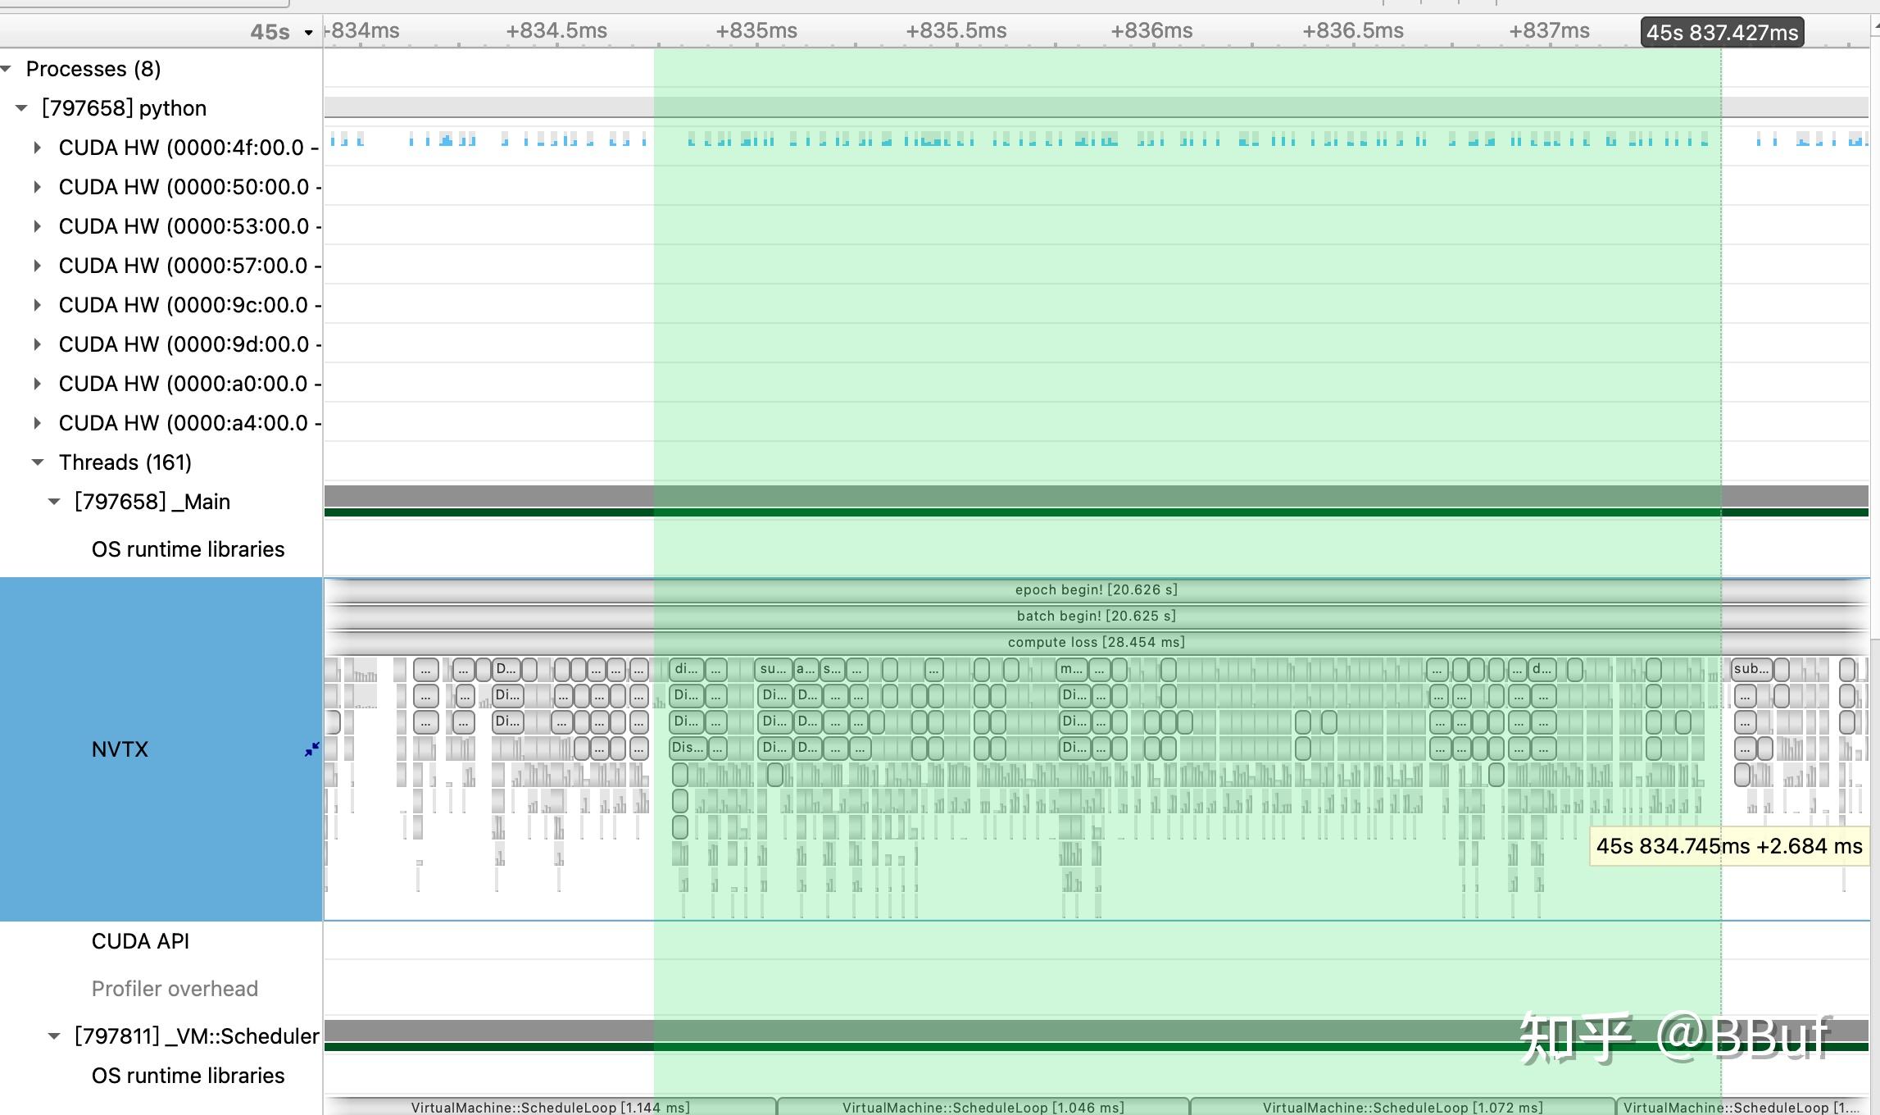Click the compute loss NVTX range
The height and width of the screenshot is (1115, 1880).
(x=1096, y=642)
